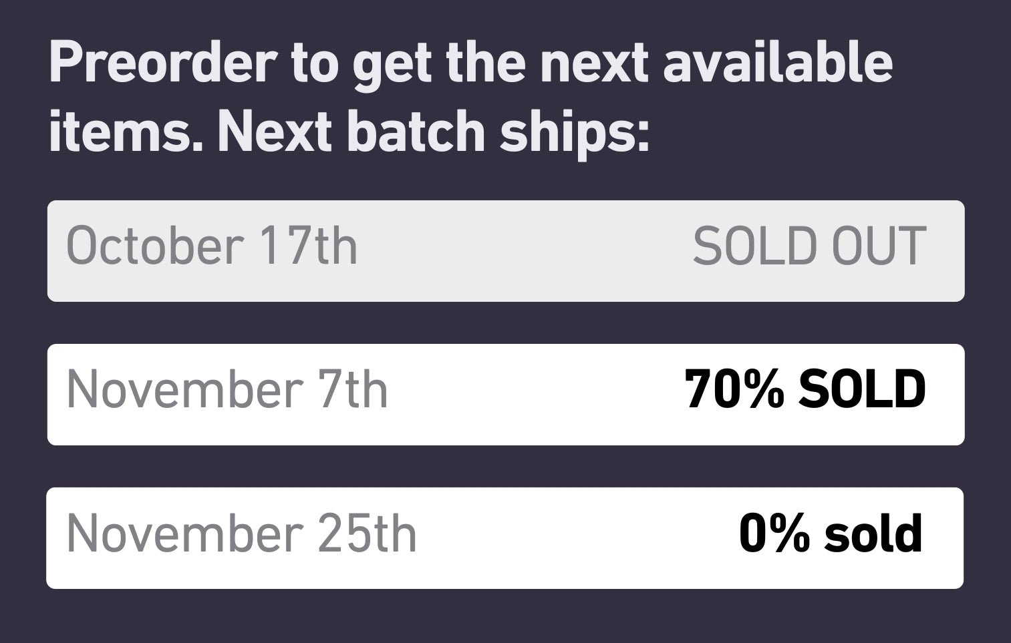Click the "October 17th" date text
The height and width of the screenshot is (643, 1011).
click(212, 246)
